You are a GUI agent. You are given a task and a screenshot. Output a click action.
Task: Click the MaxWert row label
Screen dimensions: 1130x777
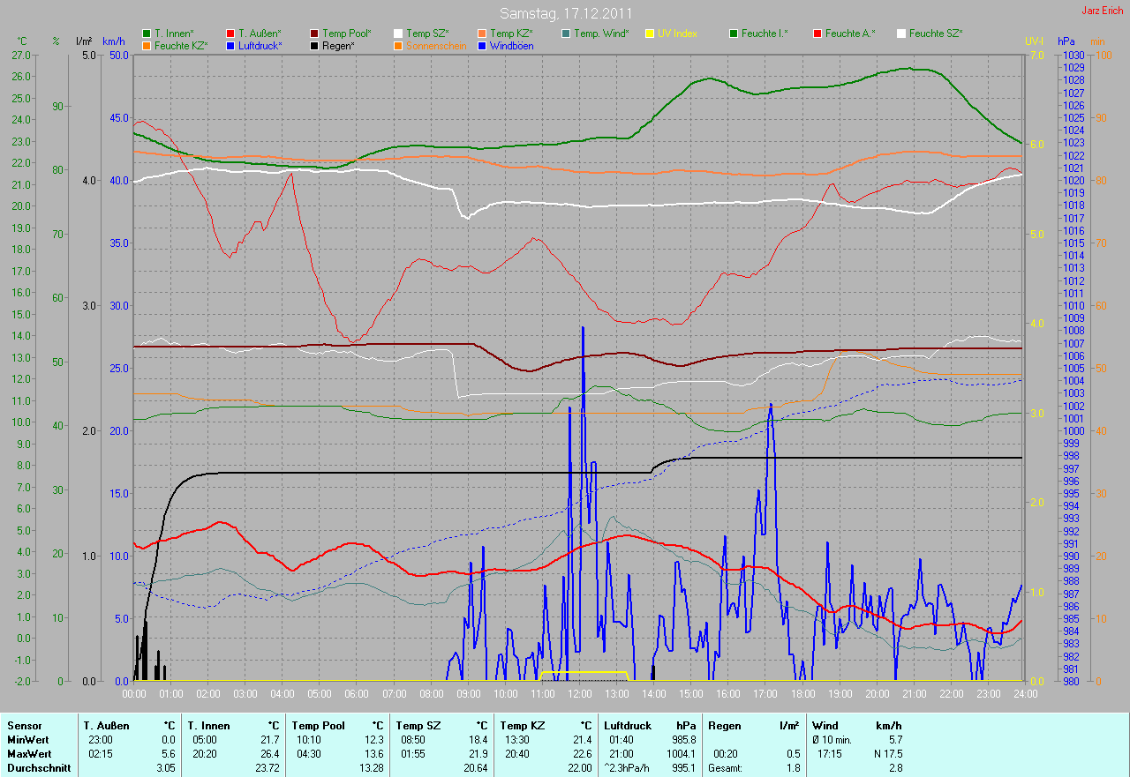click(29, 754)
